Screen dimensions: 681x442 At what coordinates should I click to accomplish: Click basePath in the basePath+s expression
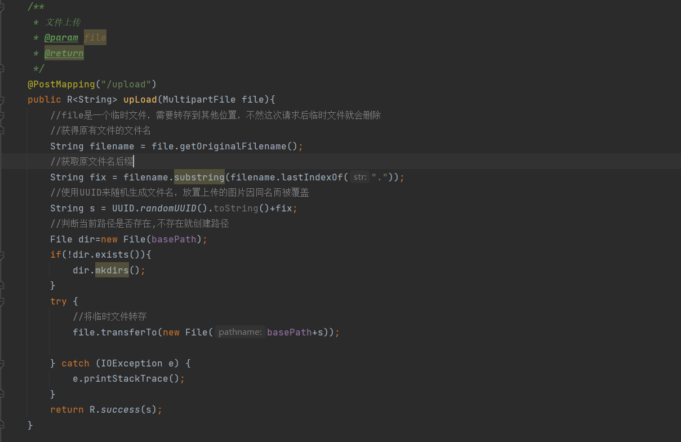tap(290, 332)
